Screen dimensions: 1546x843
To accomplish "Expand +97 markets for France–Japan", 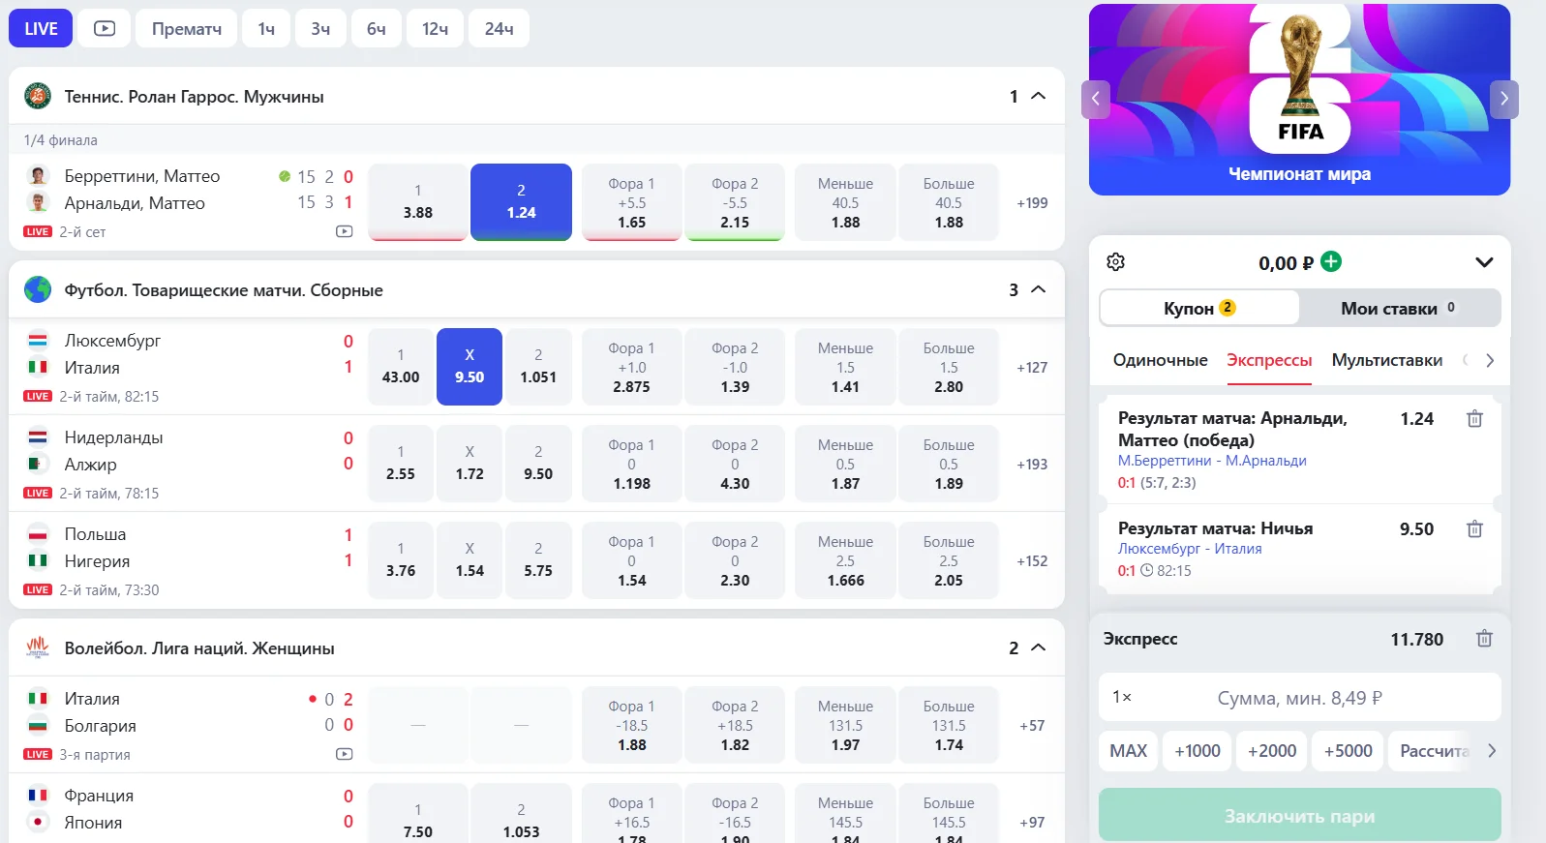I will (x=1032, y=822).
